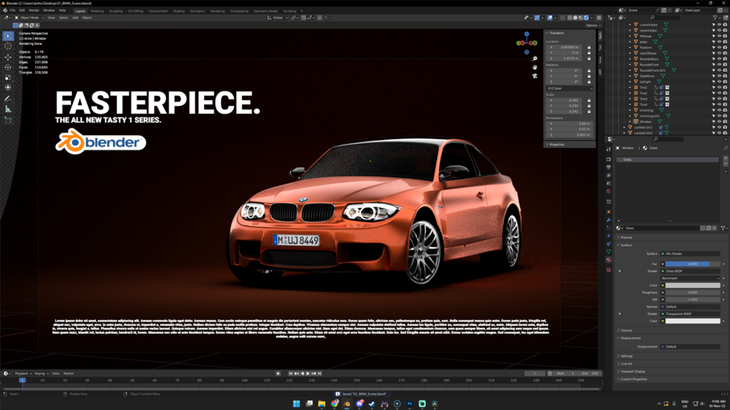Image resolution: width=730 pixels, height=410 pixels.
Task: Open the Render properties tab icon
Action: (x=609, y=160)
